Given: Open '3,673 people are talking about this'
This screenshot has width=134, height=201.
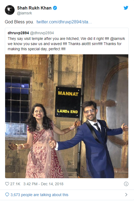Looking at the screenshot, I should (x=39, y=195).
